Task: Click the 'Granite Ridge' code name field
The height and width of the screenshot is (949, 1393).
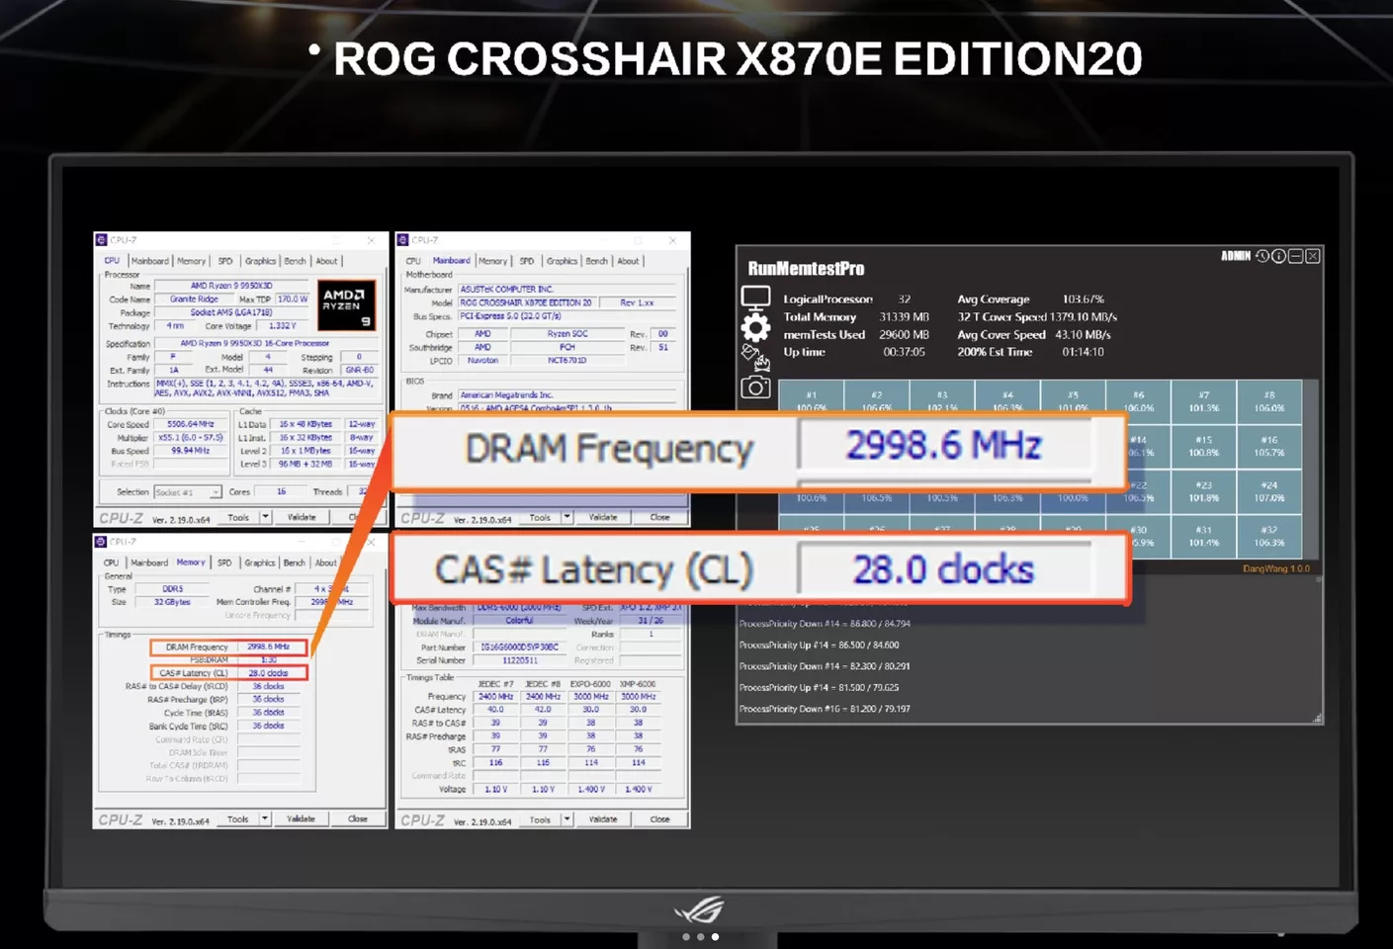Action: 195,300
